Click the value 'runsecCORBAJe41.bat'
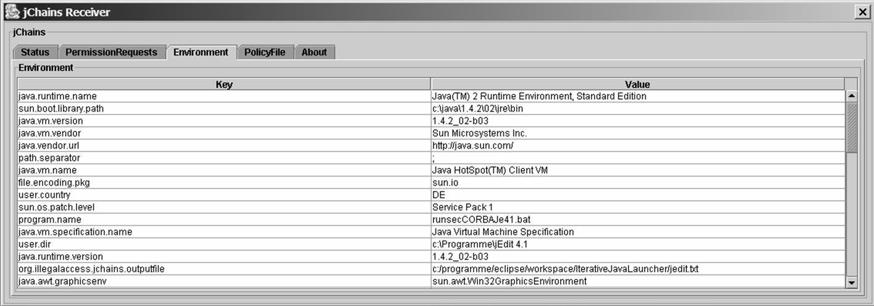Screen dimensions: 874x306 click(638, 220)
